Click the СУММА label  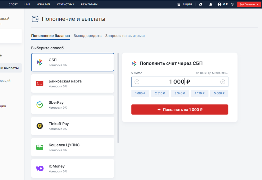click(137, 73)
